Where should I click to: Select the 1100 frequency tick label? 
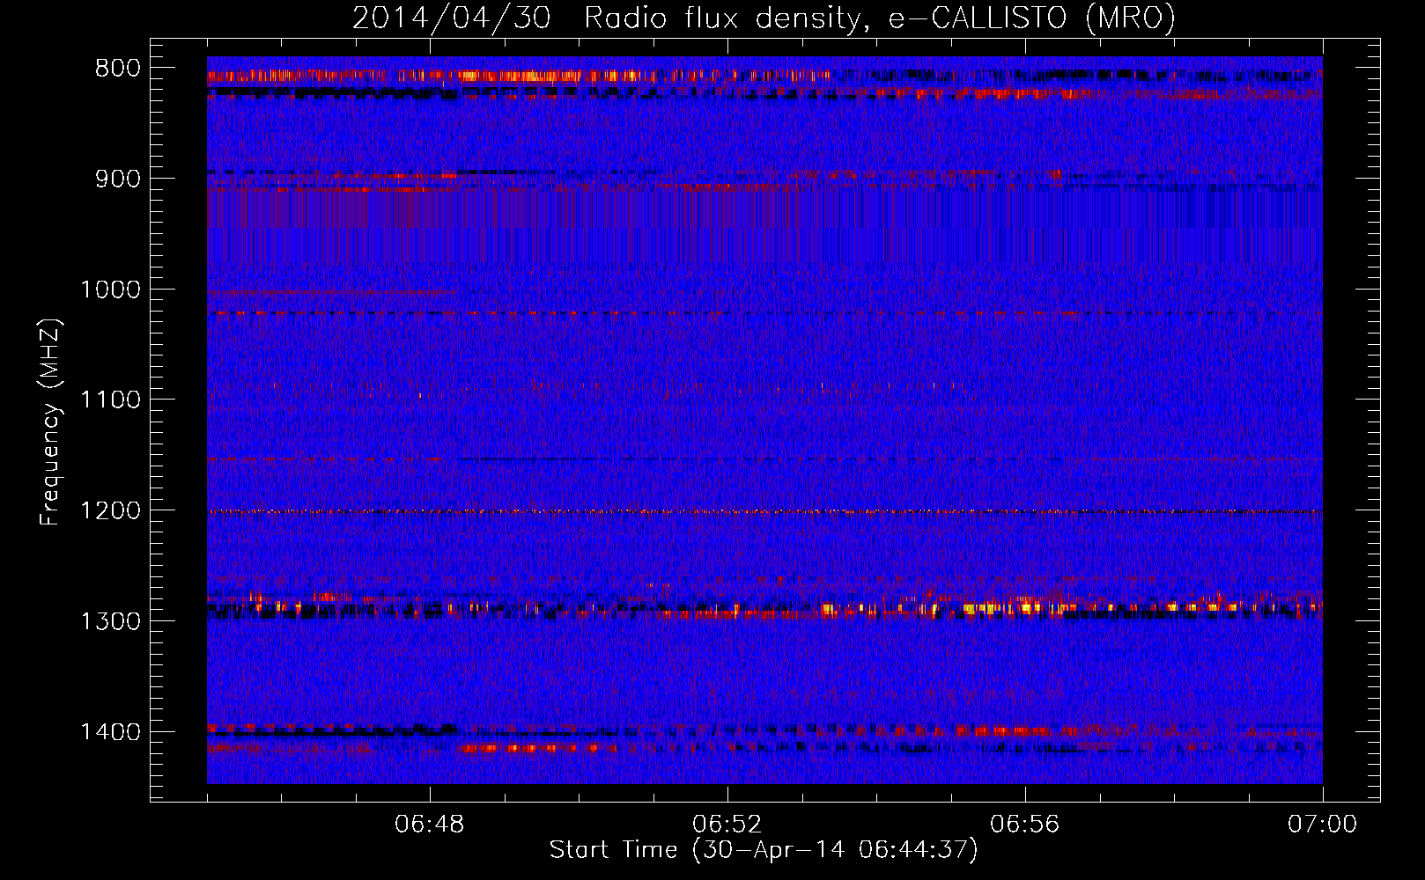click(x=110, y=400)
